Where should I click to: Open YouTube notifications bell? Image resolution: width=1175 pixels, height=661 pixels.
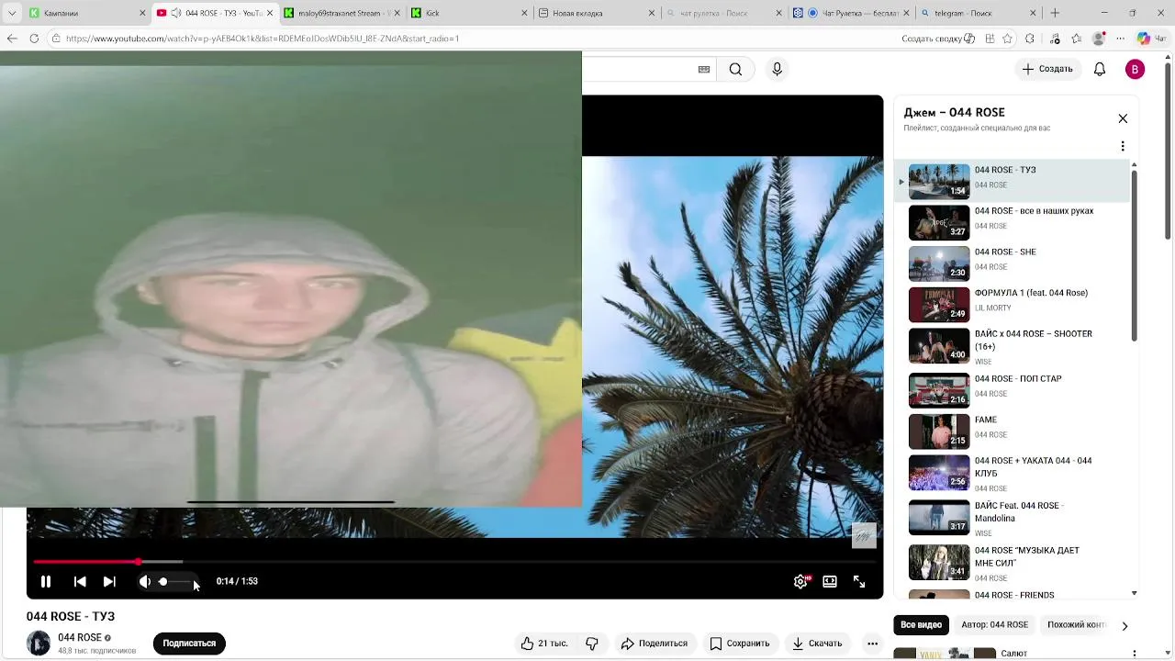coord(1100,69)
